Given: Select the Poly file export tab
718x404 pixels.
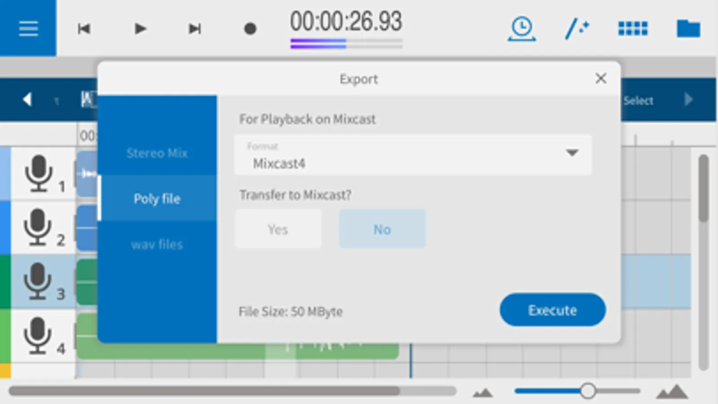Looking at the screenshot, I should 157,198.
